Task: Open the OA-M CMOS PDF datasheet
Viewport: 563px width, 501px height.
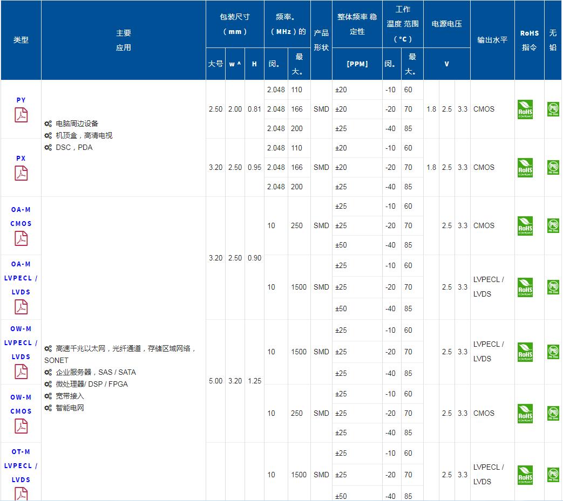Action: pos(21,238)
